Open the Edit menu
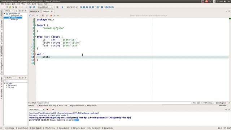Screen dimensions: 231x130 (x=13, y=4)
